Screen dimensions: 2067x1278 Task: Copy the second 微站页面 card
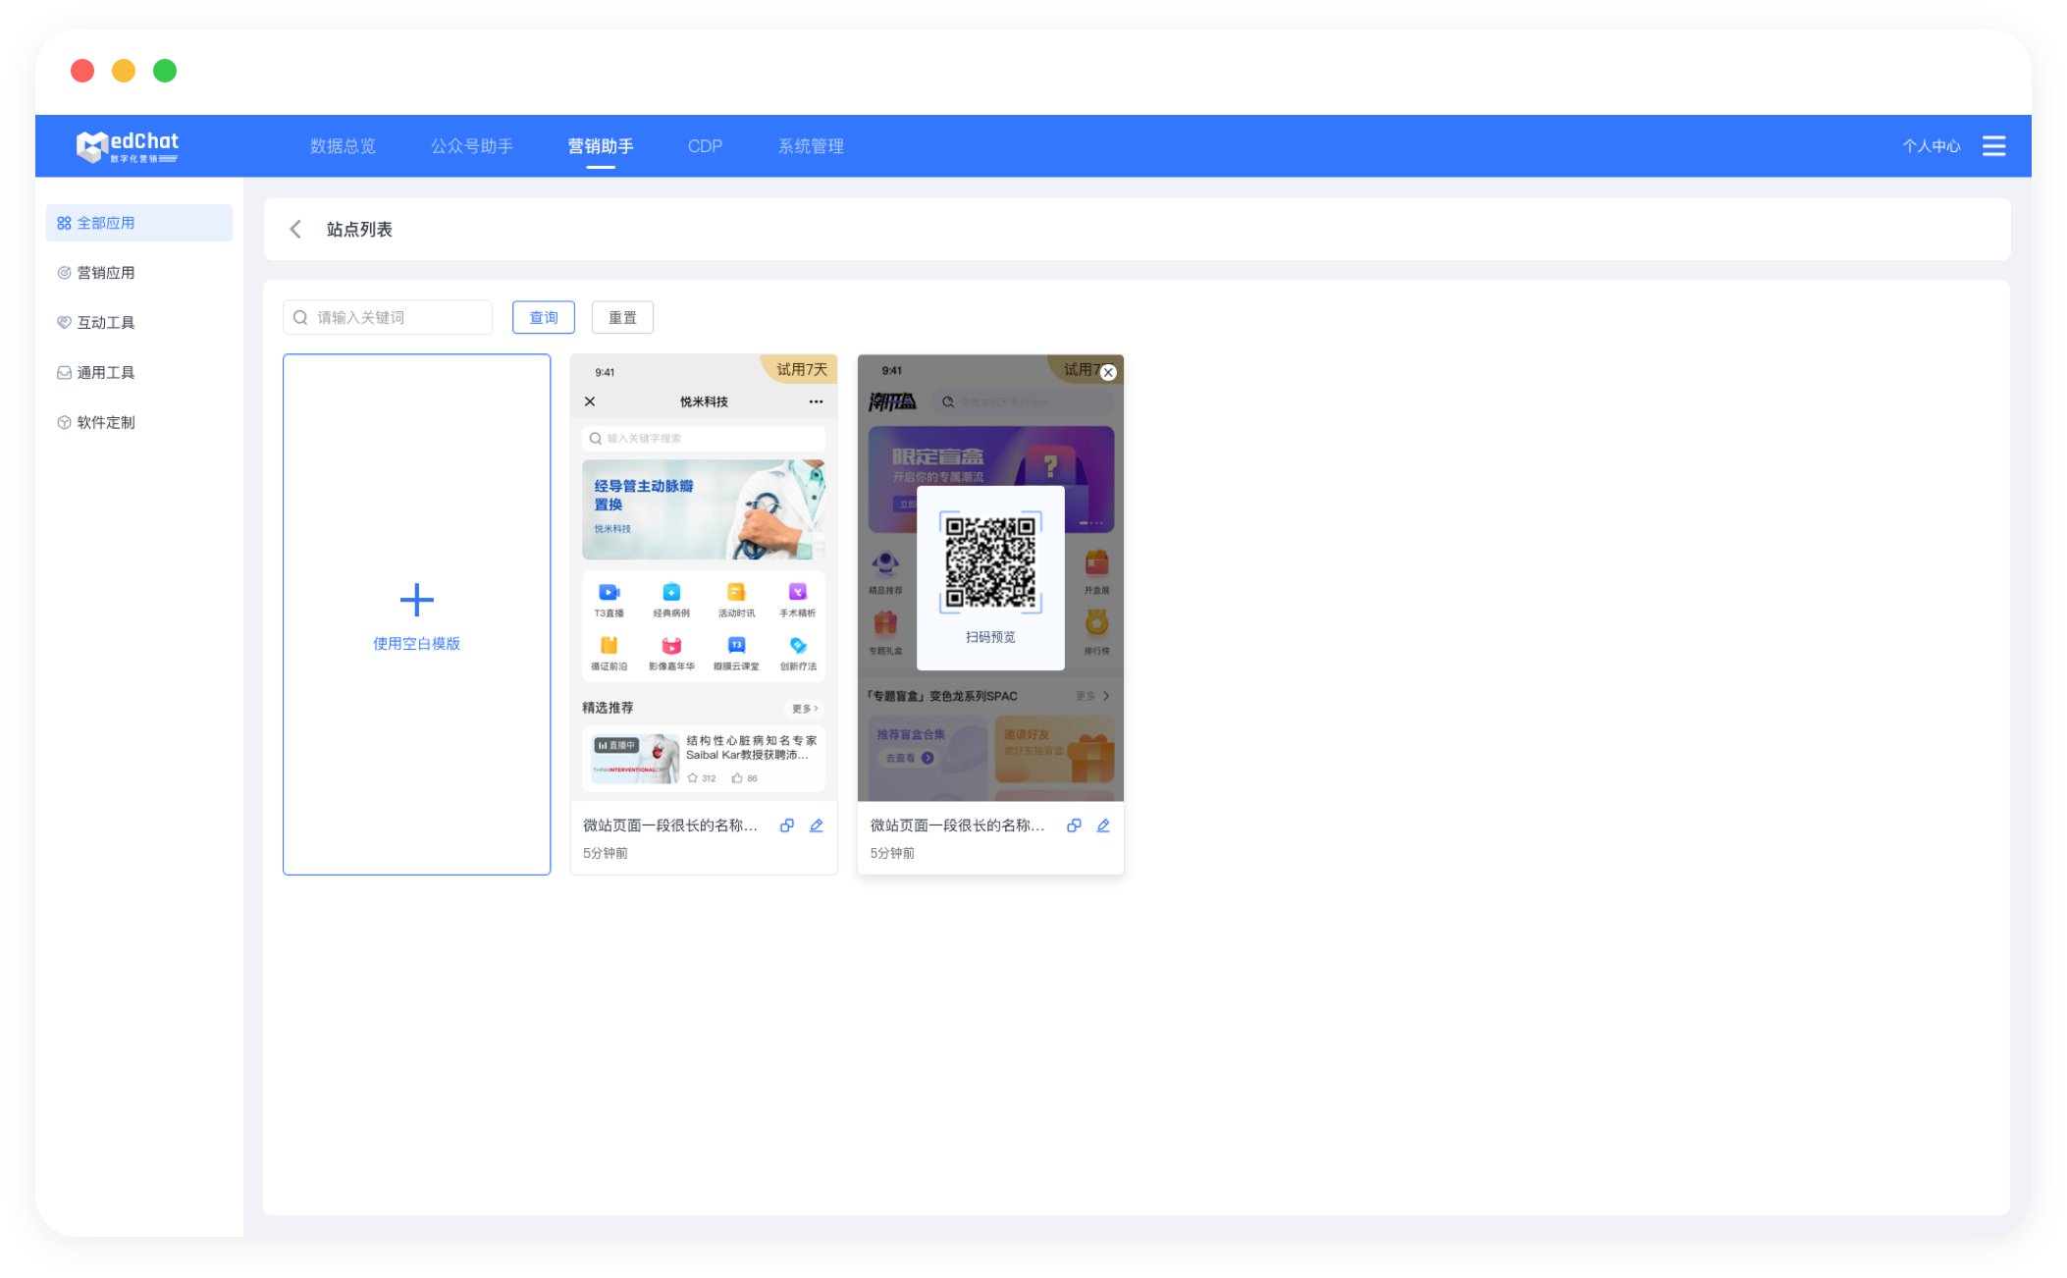tap(1075, 825)
